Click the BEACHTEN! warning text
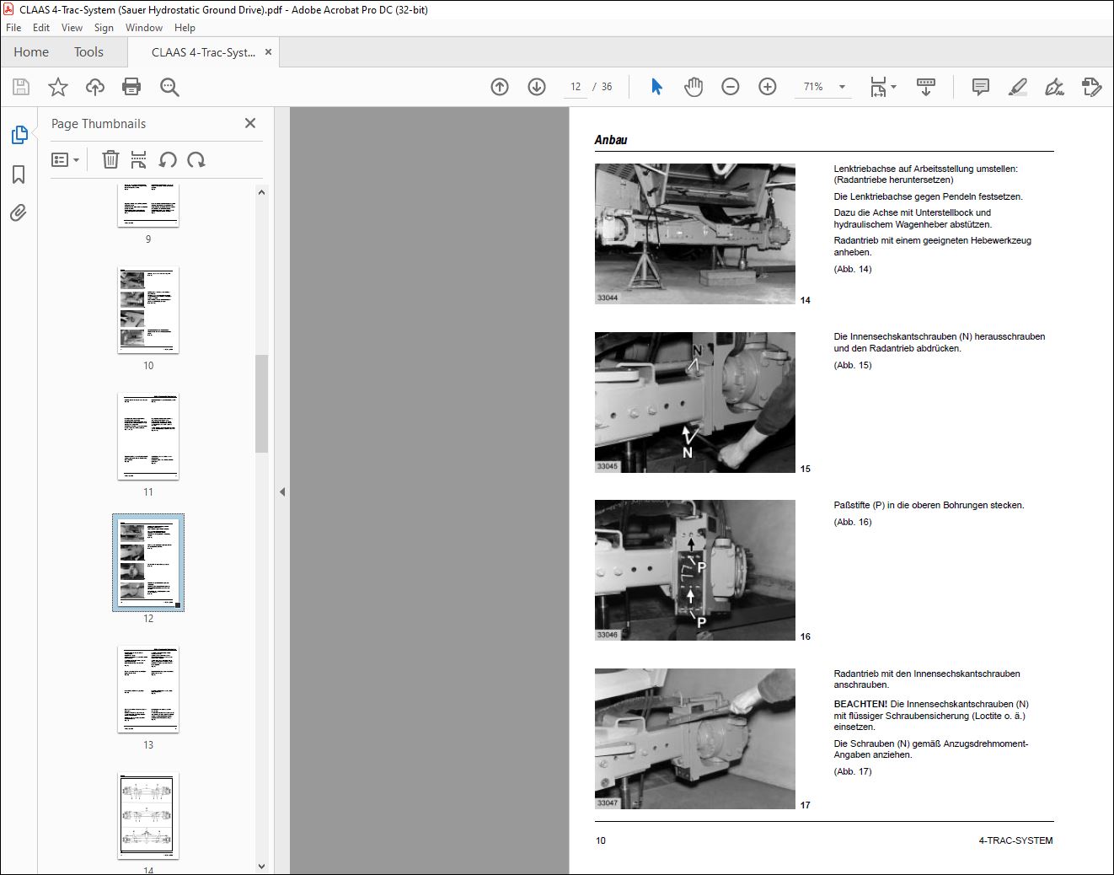Image resolution: width=1114 pixels, height=875 pixels. (x=860, y=704)
